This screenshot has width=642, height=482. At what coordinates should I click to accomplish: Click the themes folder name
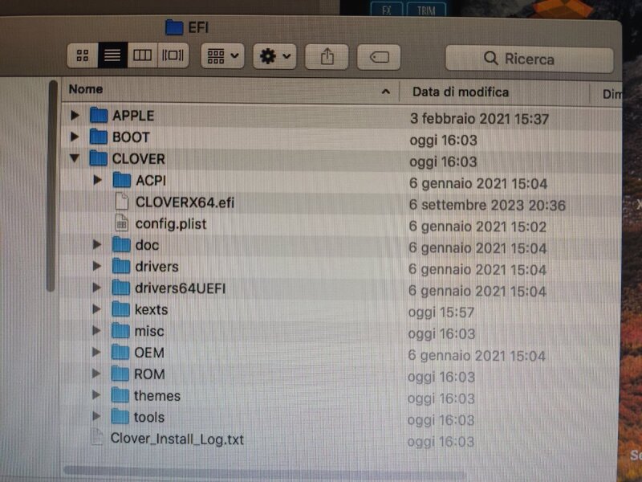157,395
